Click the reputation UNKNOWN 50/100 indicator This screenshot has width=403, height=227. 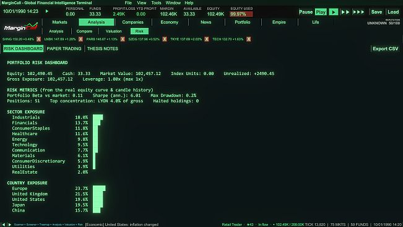click(383, 22)
